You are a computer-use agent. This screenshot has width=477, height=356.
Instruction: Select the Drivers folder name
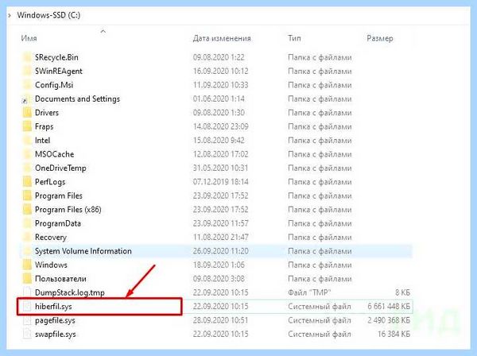[47, 113]
